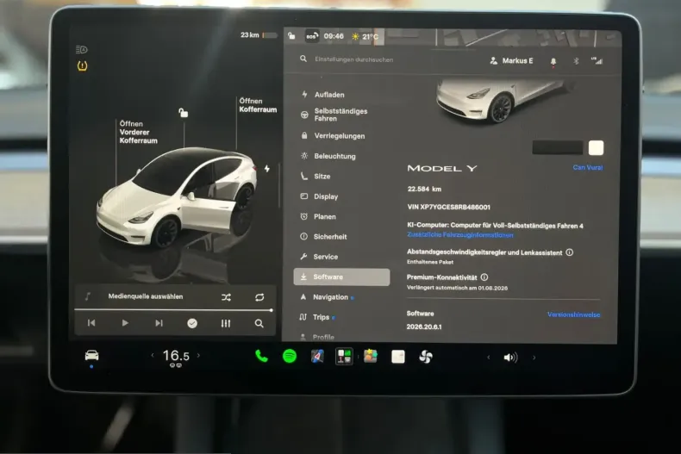Open the Markus E profile
The width and height of the screenshot is (681, 454).
(x=511, y=61)
